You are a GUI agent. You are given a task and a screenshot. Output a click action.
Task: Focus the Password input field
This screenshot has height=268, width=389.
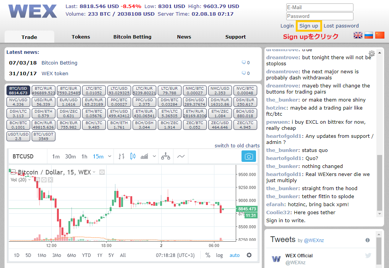[x=319, y=16]
